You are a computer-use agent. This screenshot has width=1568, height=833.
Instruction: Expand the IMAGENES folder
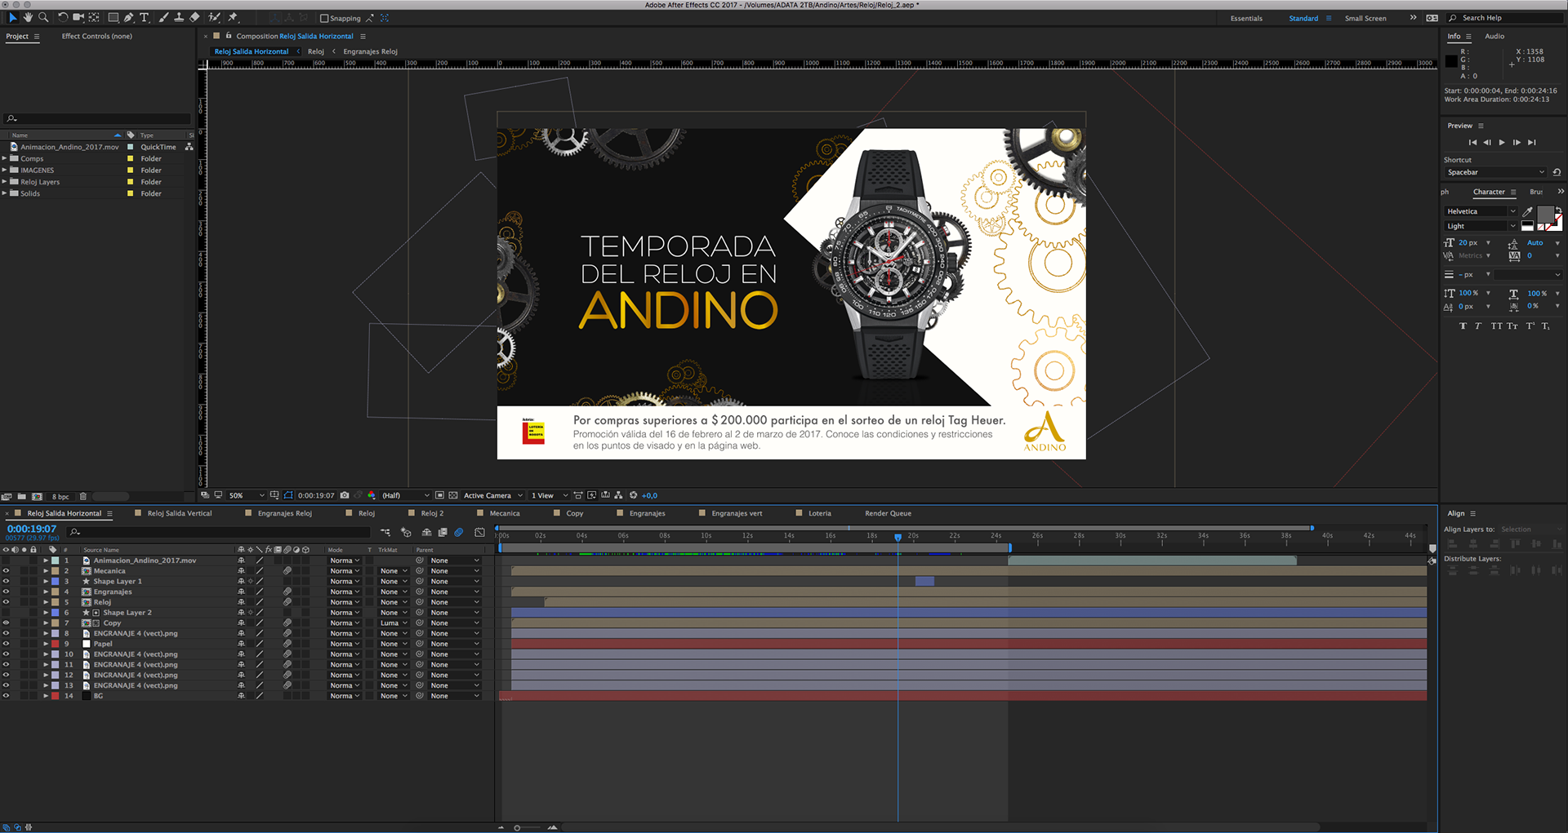5,170
